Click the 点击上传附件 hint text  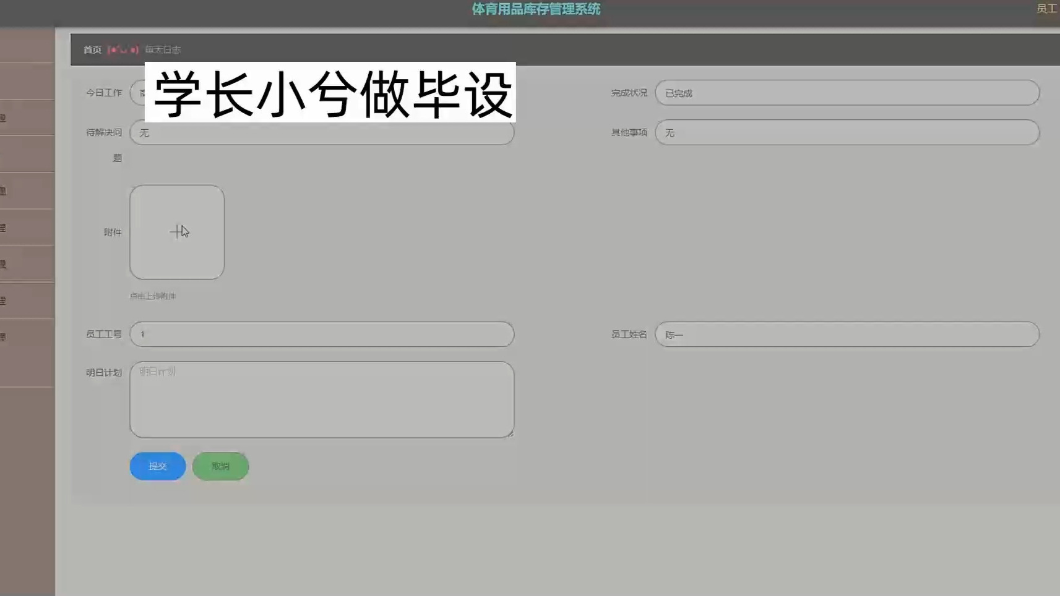tap(153, 296)
